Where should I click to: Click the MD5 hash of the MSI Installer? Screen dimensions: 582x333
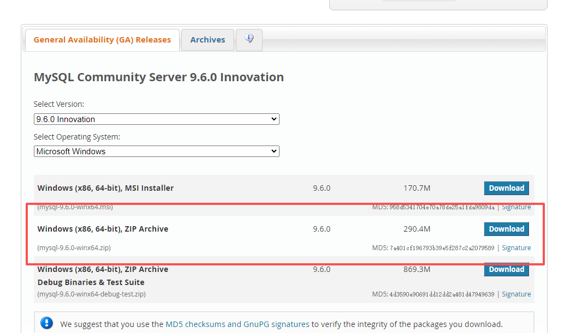(x=442, y=207)
